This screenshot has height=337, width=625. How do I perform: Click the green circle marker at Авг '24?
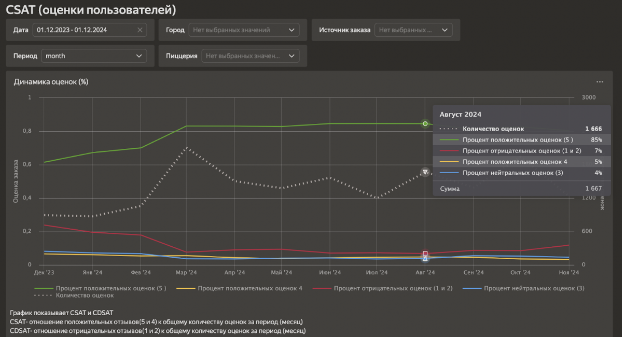coord(425,123)
